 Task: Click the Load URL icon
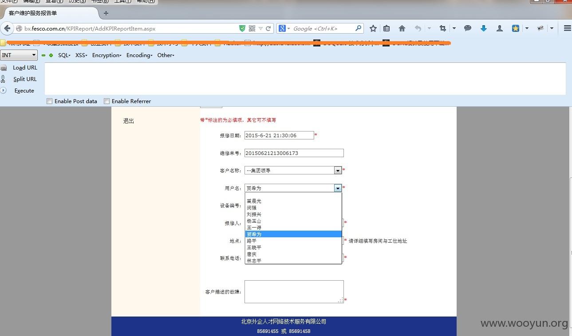pyautogui.click(x=4, y=68)
